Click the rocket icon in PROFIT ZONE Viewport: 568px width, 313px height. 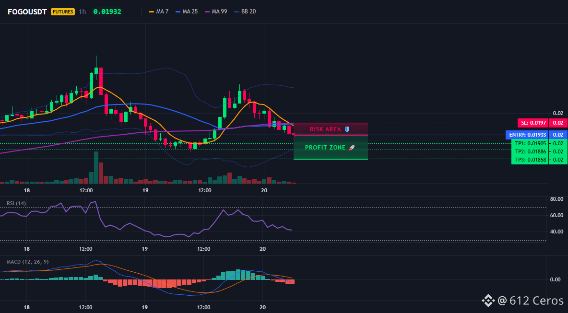351,148
